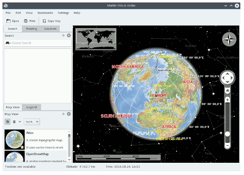Viewport: 244px width, 175px height.
Task: Click the compass rose icon on the map
Action: (x=229, y=39)
